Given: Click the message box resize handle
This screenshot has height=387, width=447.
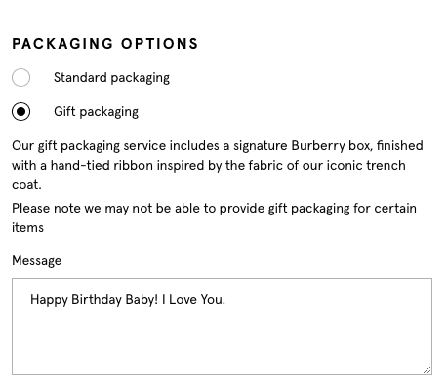Looking at the screenshot, I should tap(427, 370).
